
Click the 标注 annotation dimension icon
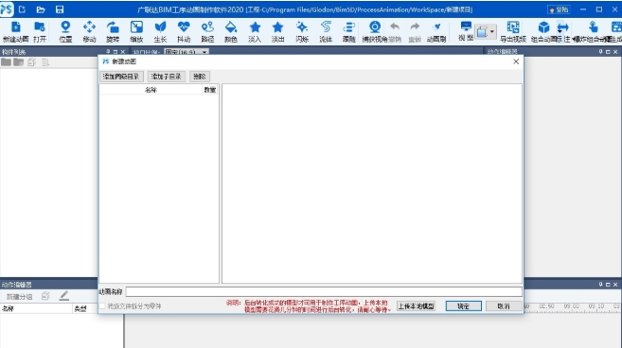[x=563, y=27]
